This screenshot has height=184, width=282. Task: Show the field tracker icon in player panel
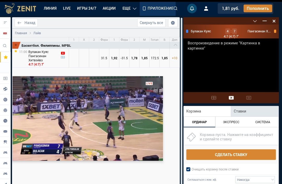click(x=214, y=98)
